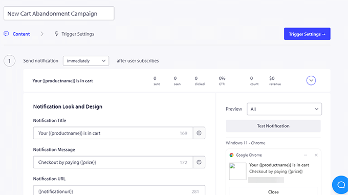Click the Google Chrome logo in preview
348x195 pixels.
pos(231,155)
